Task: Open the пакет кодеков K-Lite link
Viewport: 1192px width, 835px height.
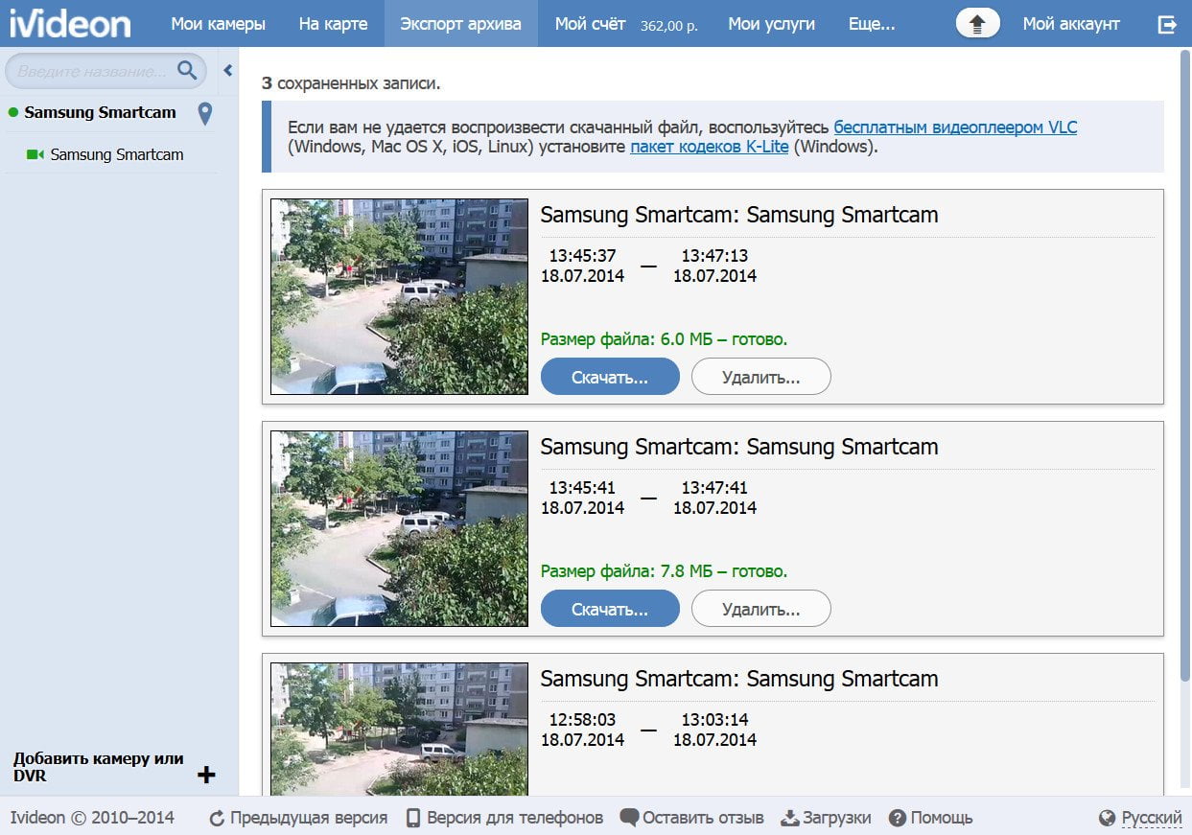Action: 710,148
